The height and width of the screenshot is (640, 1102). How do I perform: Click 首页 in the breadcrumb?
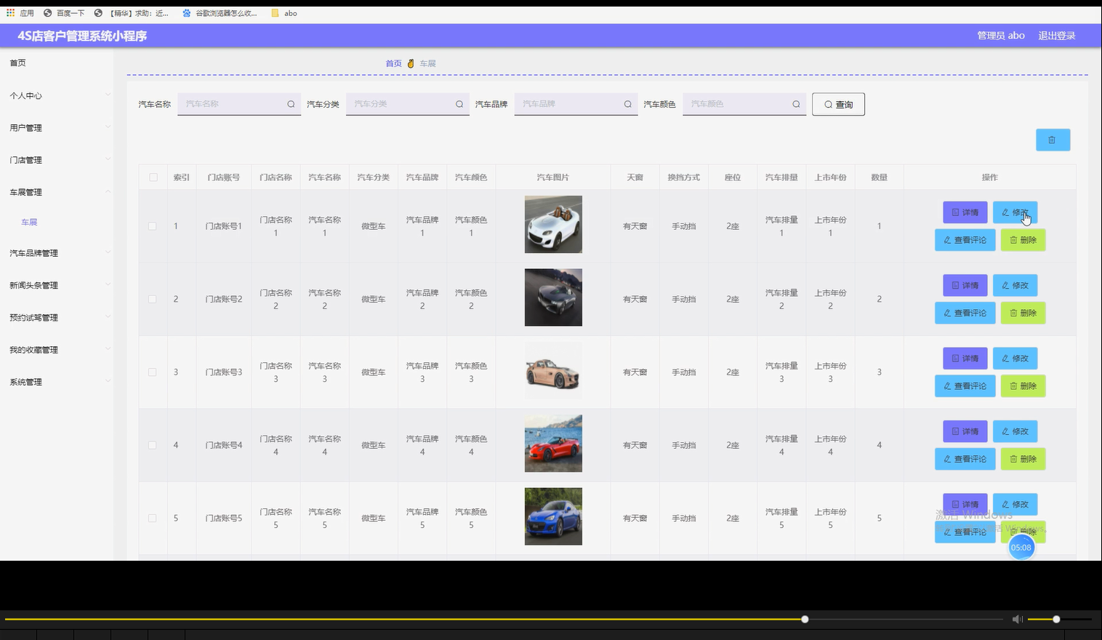coord(393,64)
